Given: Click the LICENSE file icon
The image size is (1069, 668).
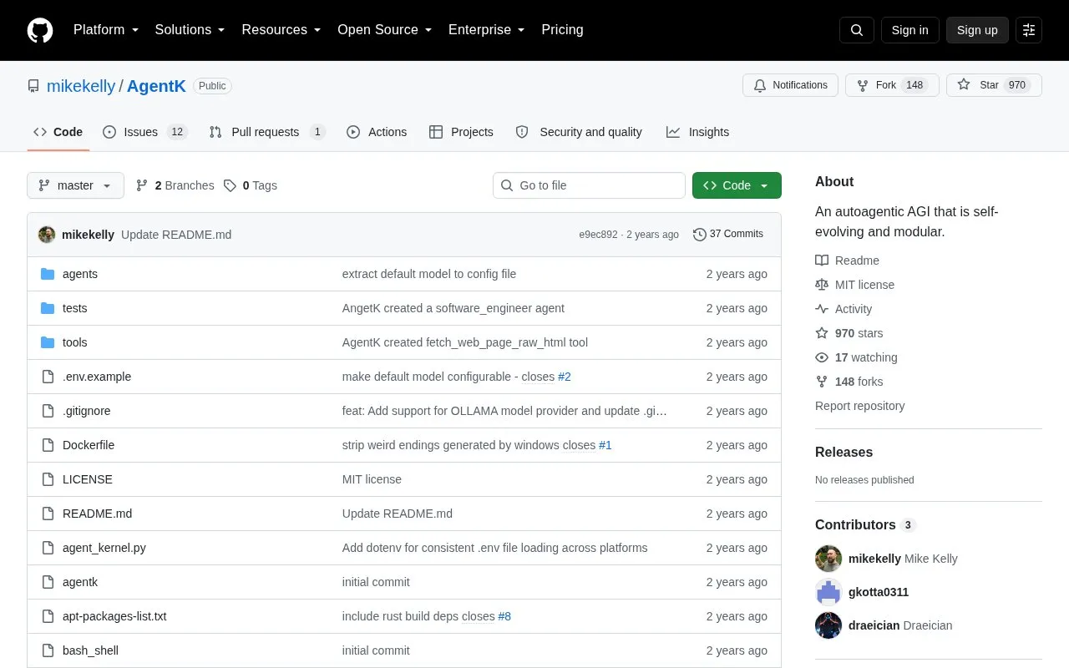Looking at the screenshot, I should tap(48, 479).
